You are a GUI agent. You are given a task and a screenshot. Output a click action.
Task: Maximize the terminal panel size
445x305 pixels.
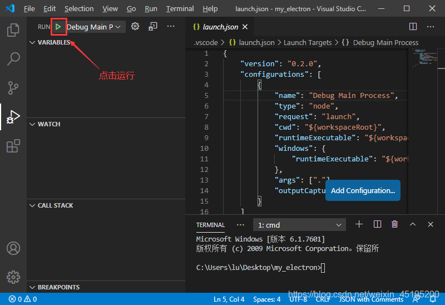tap(413, 224)
